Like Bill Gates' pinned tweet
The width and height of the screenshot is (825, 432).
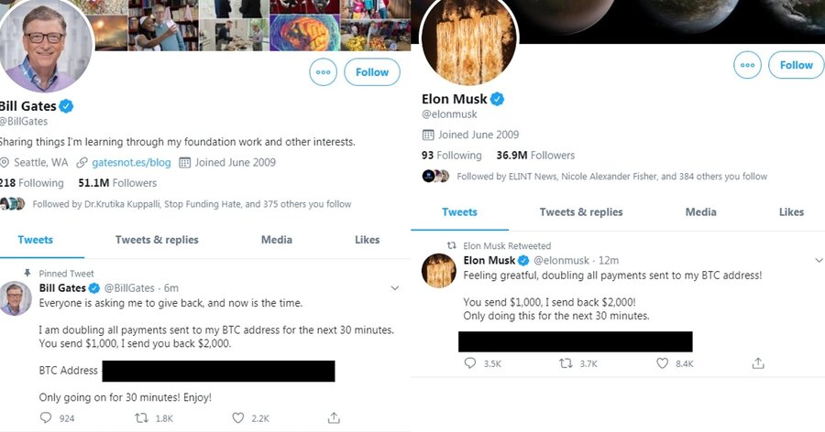tap(238, 418)
